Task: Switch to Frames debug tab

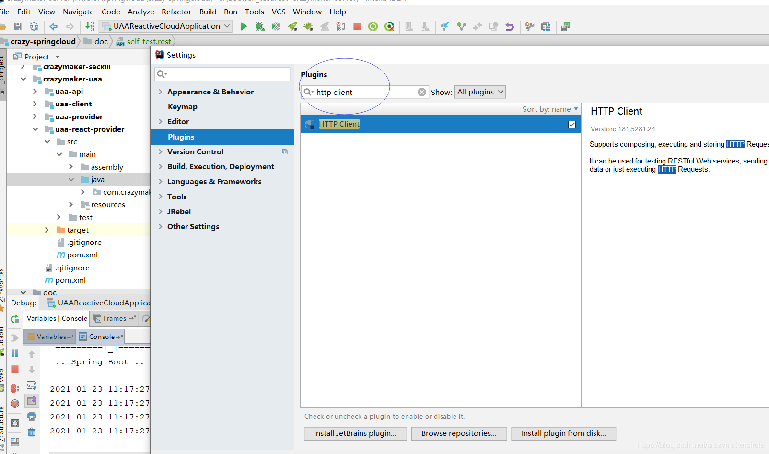Action: (115, 318)
